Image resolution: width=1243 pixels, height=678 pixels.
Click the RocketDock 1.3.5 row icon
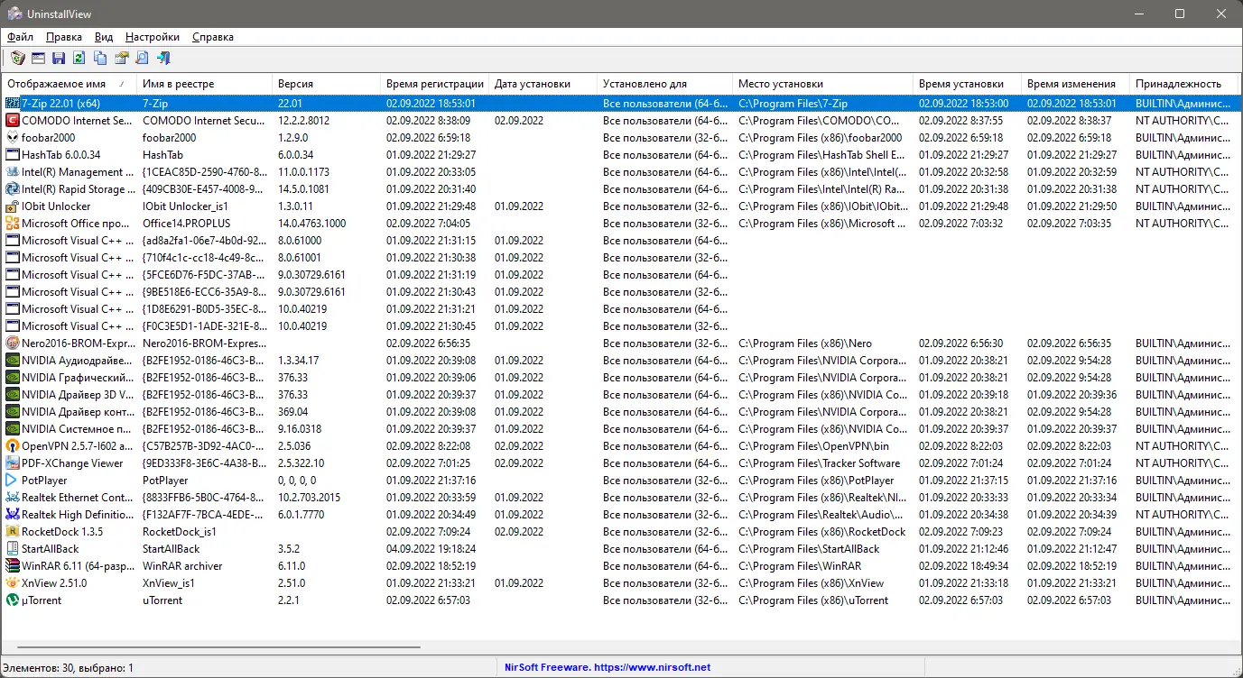click(x=13, y=532)
